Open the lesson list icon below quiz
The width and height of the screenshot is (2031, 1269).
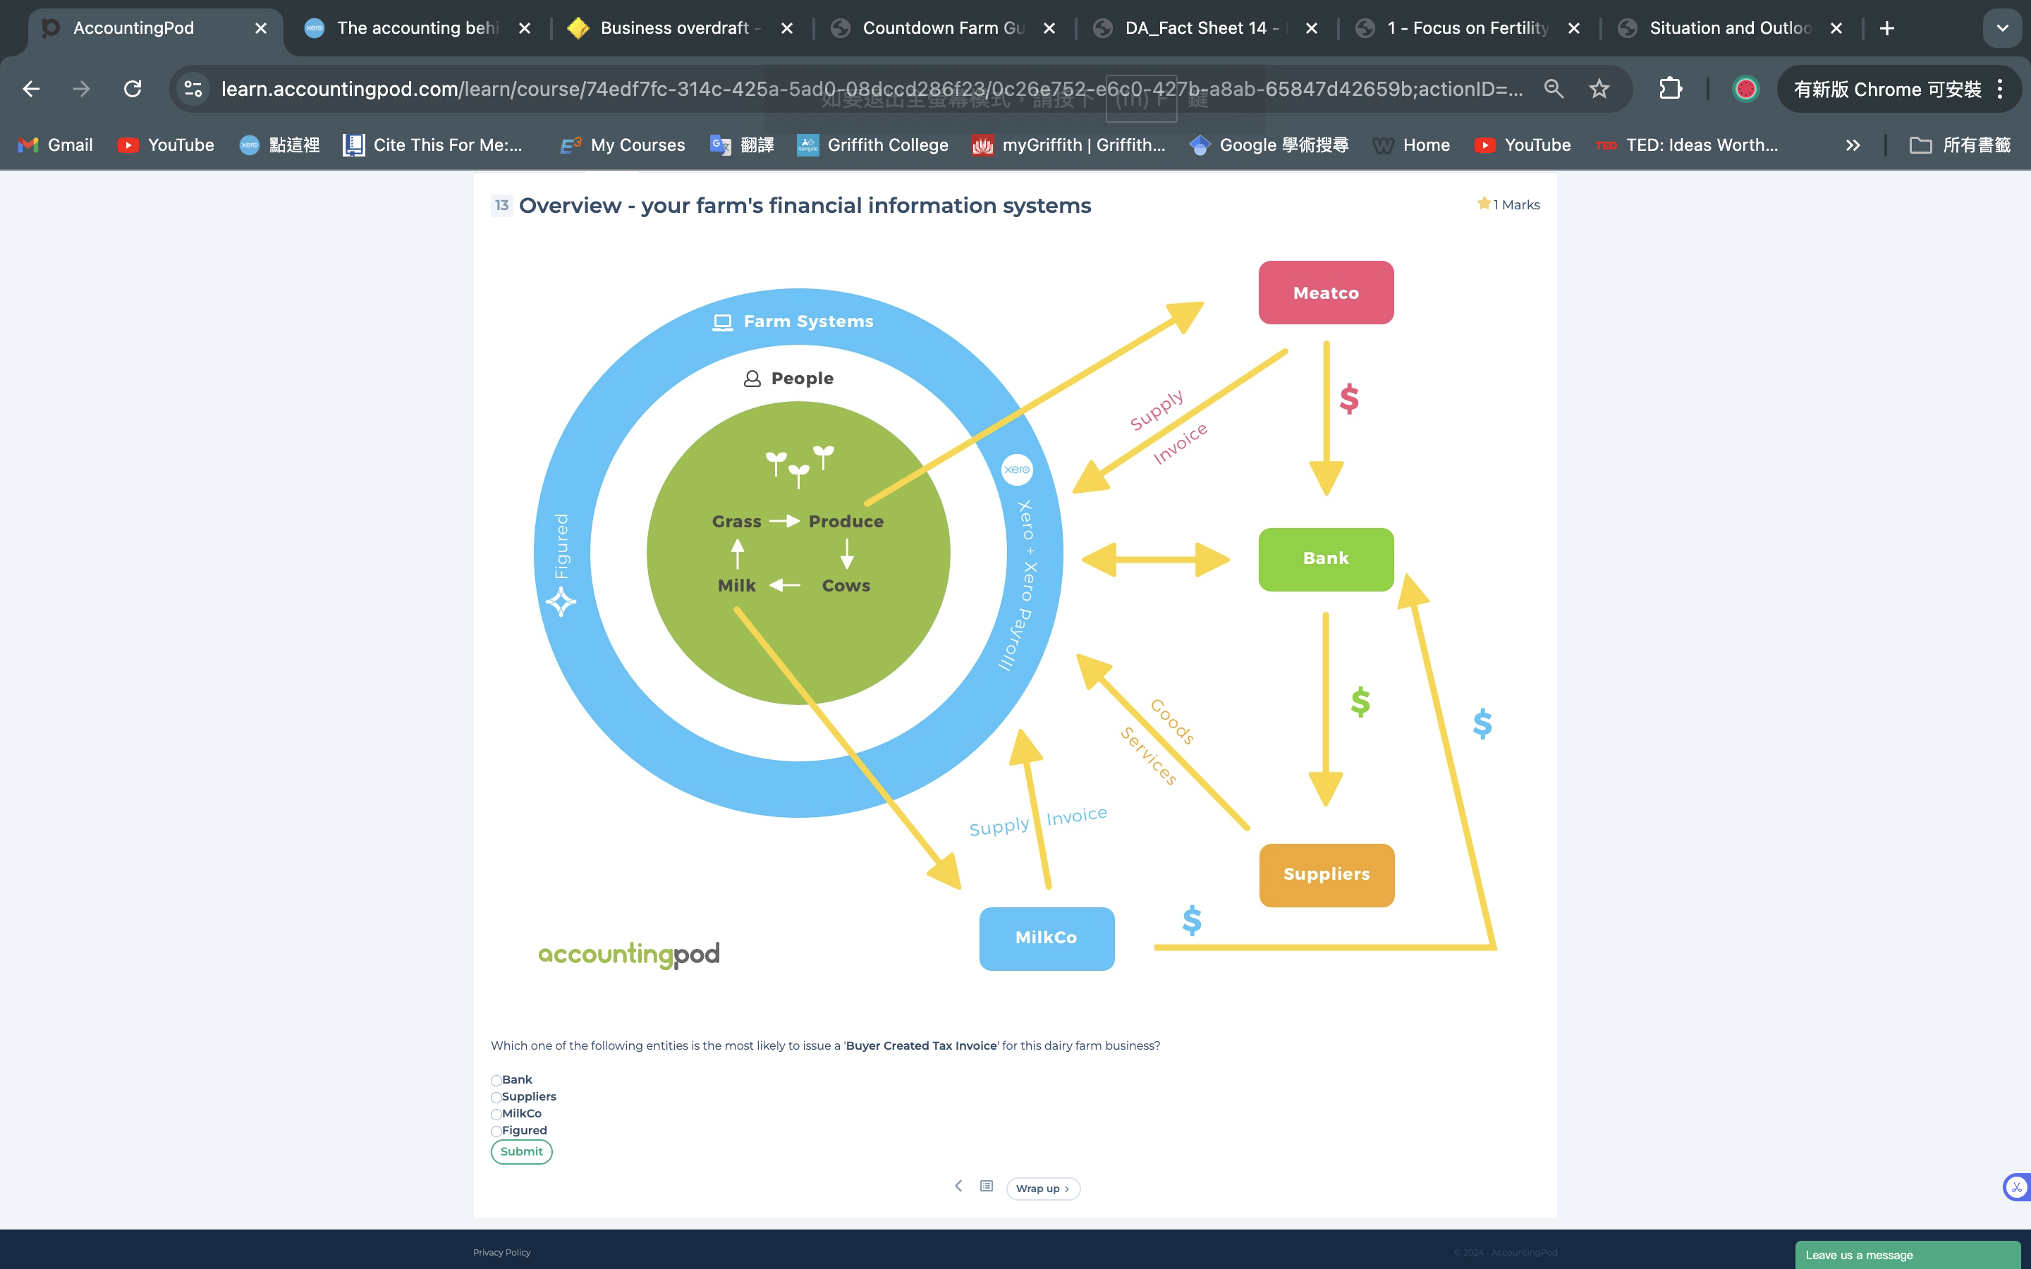(986, 1187)
